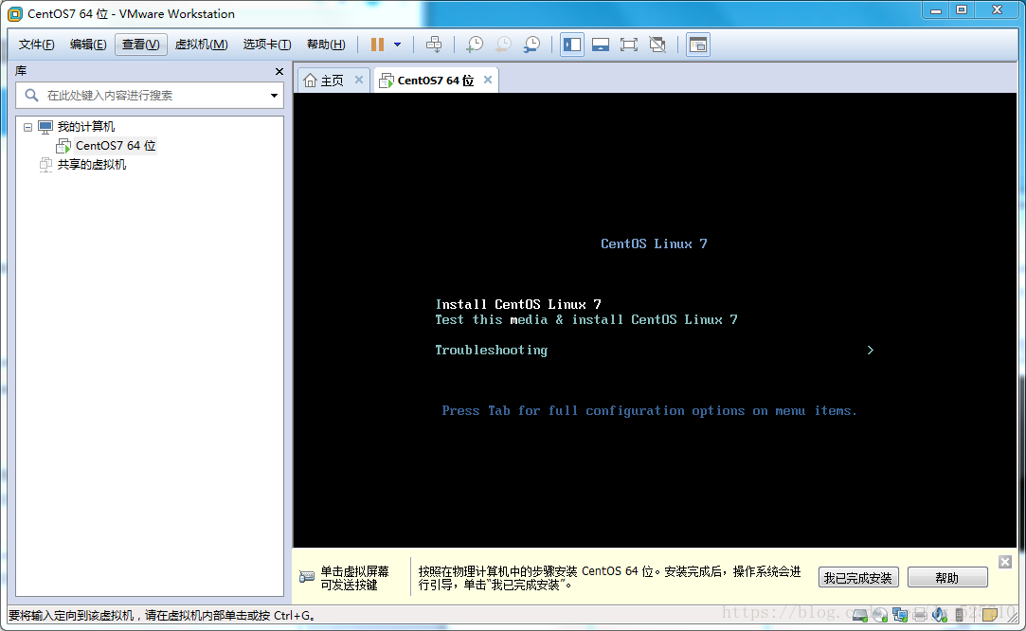Click the Unity mode toolbar icon
1026x631 pixels.
tap(657, 45)
